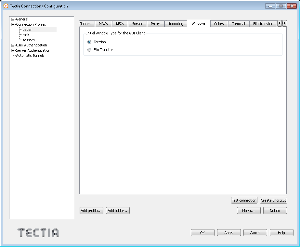Select the rock connection profile
Screen dimensions: 300x247
pyautogui.click(x=25, y=34)
